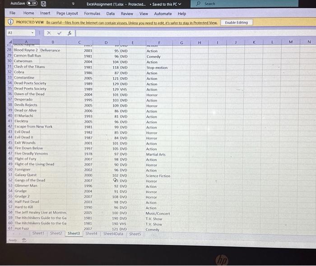Click the Select All corner triangle
The width and height of the screenshot is (316, 266).
tap(10, 42)
